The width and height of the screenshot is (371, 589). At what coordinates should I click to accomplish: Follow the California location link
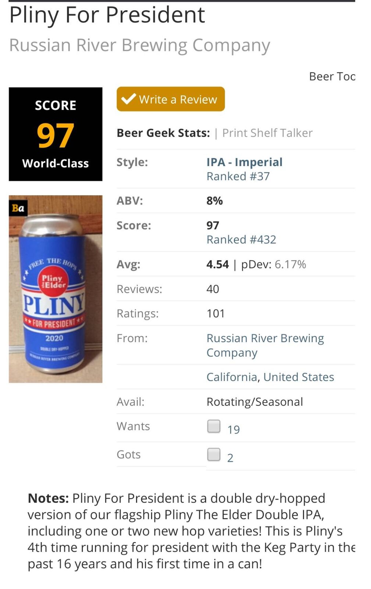point(232,377)
